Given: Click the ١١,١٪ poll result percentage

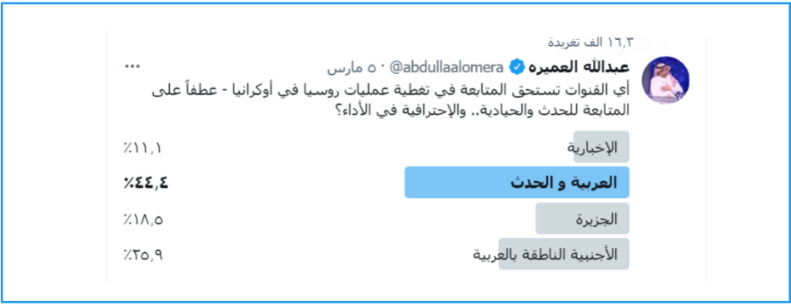Looking at the screenshot, I should [143, 148].
